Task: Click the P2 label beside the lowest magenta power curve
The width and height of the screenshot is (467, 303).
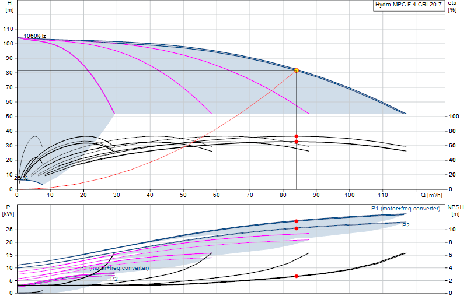Action: (114, 279)
